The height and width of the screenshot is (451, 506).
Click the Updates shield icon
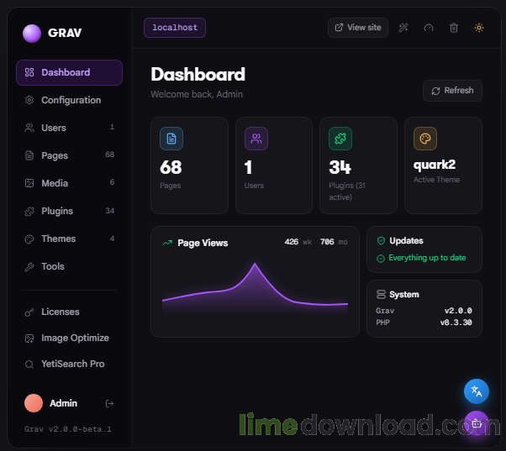tap(381, 241)
